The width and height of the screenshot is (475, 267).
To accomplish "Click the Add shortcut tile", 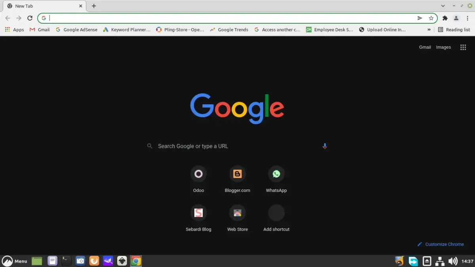I will pyautogui.click(x=276, y=218).
